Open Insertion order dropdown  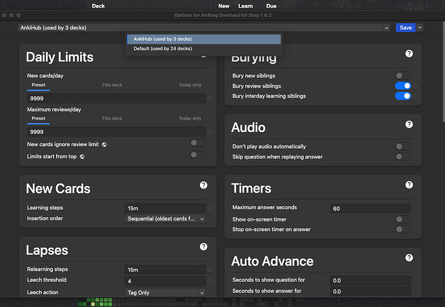(x=165, y=219)
